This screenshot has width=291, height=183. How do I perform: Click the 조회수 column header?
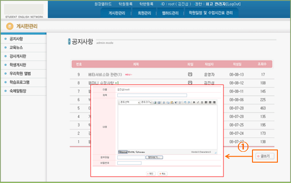point(262,64)
